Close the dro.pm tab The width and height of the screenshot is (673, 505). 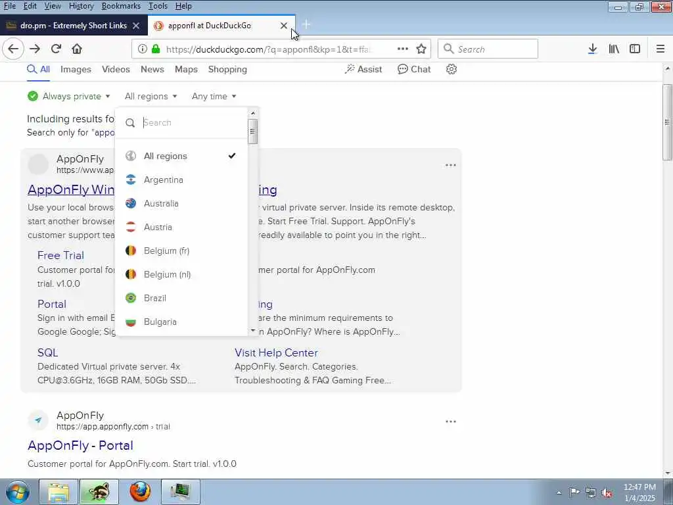pyautogui.click(x=136, y=26)
